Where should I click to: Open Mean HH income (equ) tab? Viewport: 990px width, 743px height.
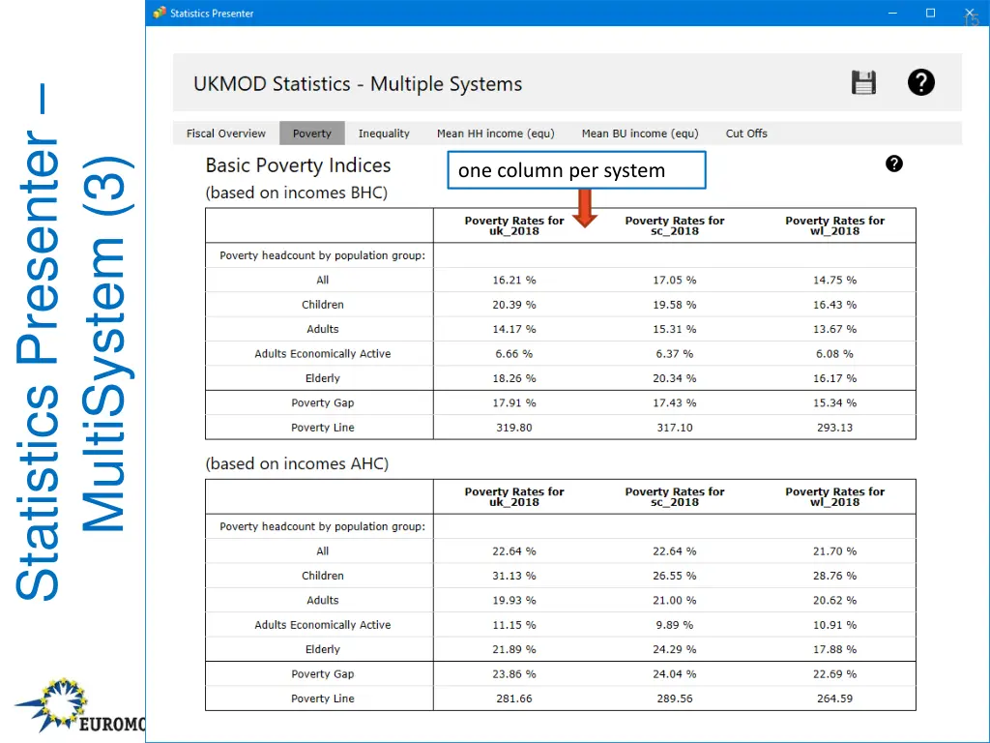[496, 134]
